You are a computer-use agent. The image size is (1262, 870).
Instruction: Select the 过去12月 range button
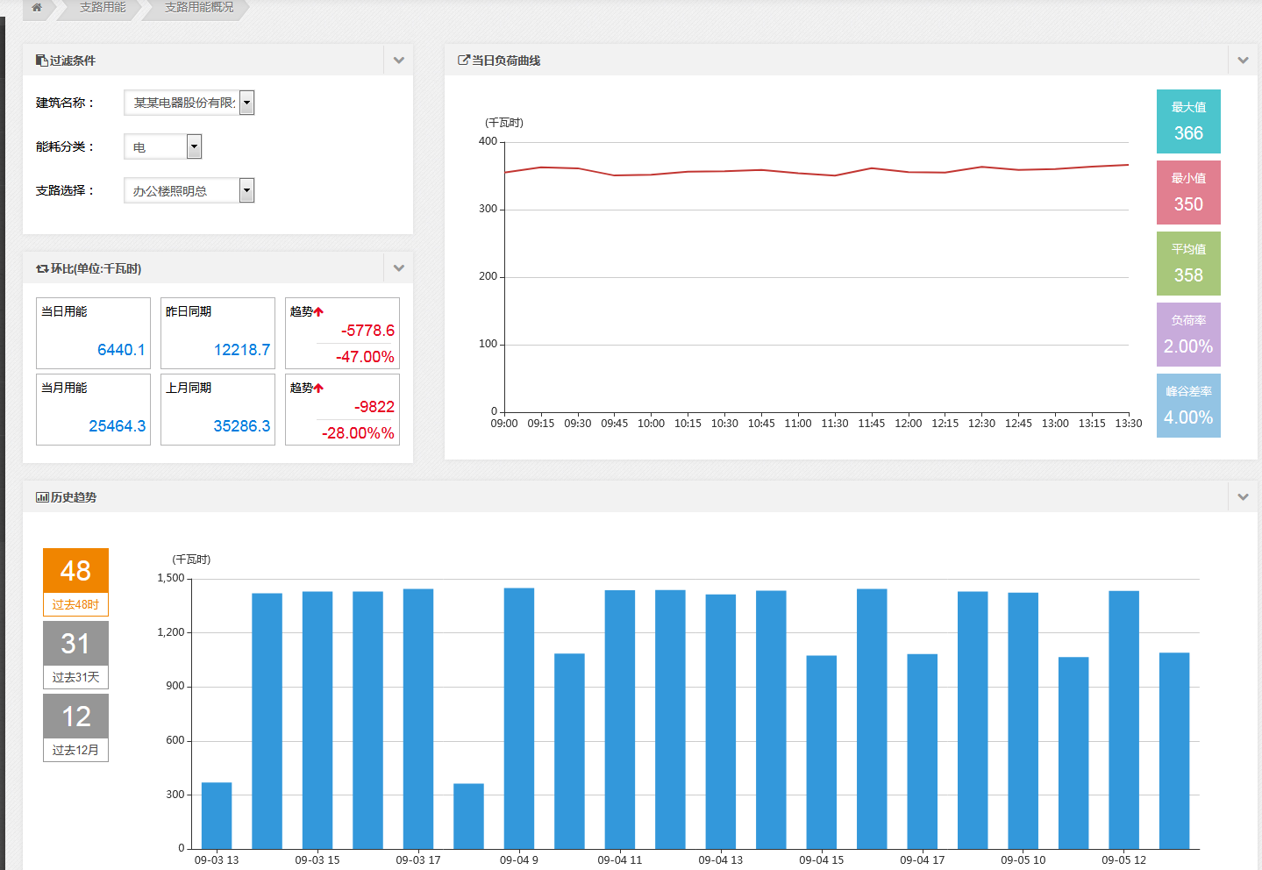75,728
